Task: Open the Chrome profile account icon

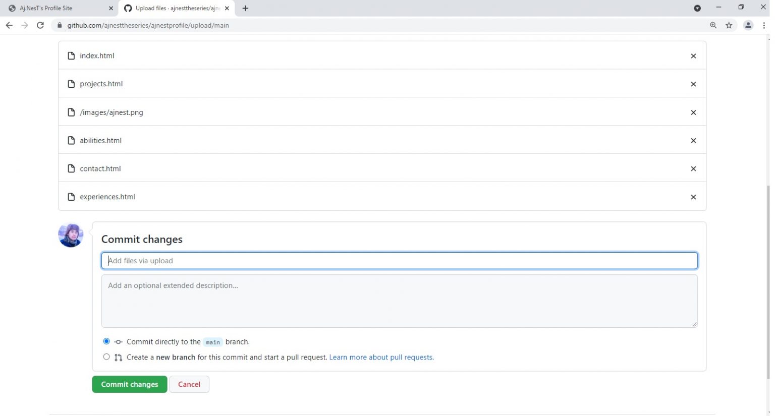Action: click(x=748, y=25)
